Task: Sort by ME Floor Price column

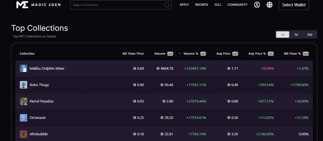Action: pyautogui.click(x=133, y=54)
